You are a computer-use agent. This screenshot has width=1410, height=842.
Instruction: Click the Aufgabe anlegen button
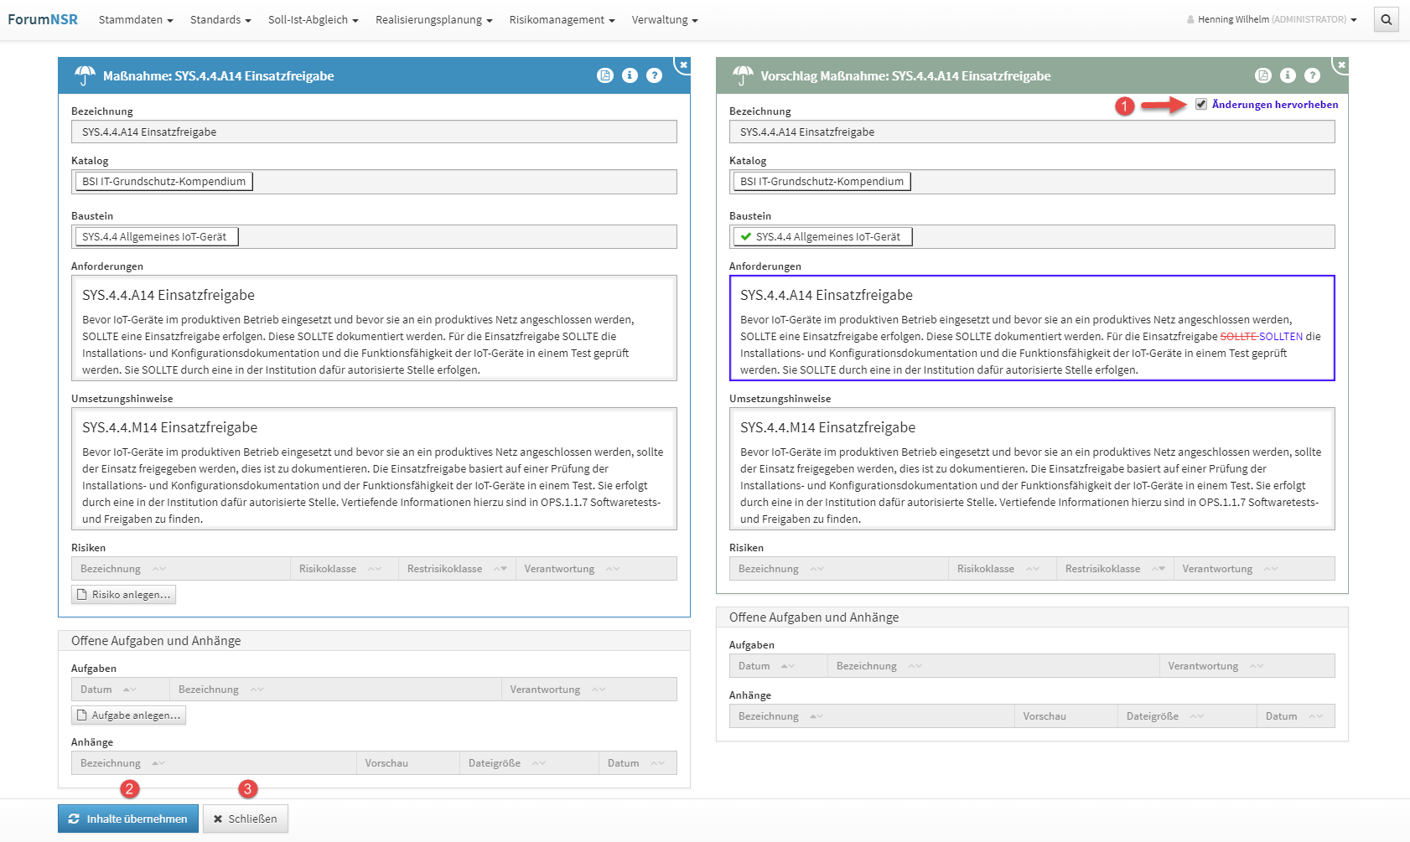[x=128, y=715]
